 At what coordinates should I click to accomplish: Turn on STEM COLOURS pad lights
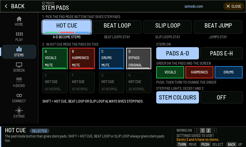point(178,97)
